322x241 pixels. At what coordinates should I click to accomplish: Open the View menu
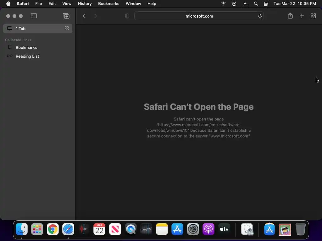67,4
